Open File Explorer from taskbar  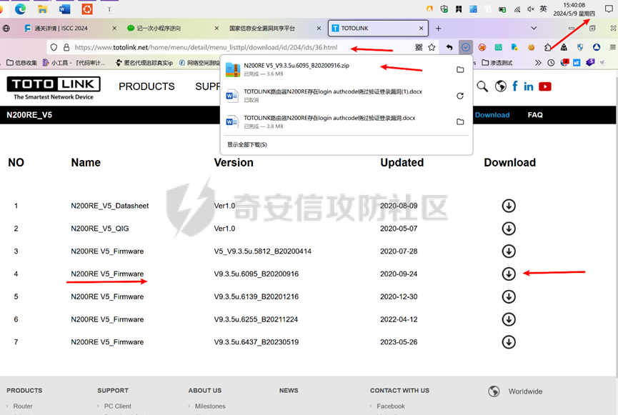tap(42, 9)
